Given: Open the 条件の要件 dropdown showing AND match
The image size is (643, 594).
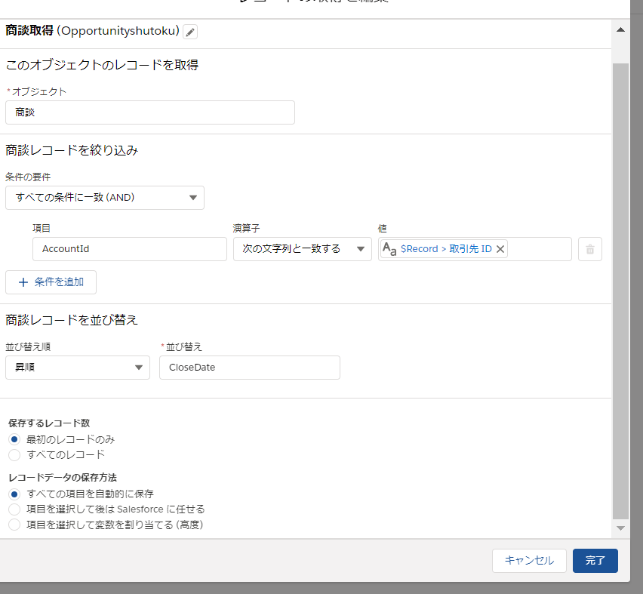Looking at the screenshot, I should [x=105, y=197].
